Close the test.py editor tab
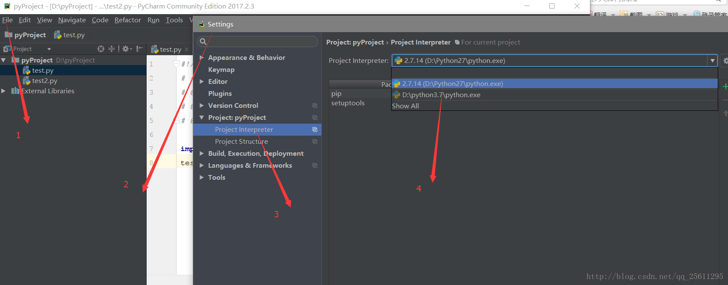 186,50
